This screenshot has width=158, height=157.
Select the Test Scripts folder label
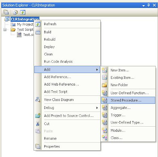tap(25, 30)
